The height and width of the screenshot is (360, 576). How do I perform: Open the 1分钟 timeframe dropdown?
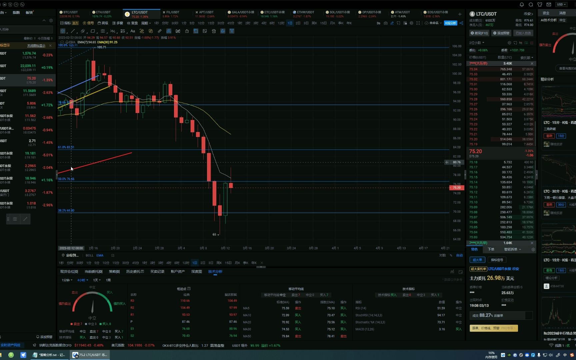(67, 280)
